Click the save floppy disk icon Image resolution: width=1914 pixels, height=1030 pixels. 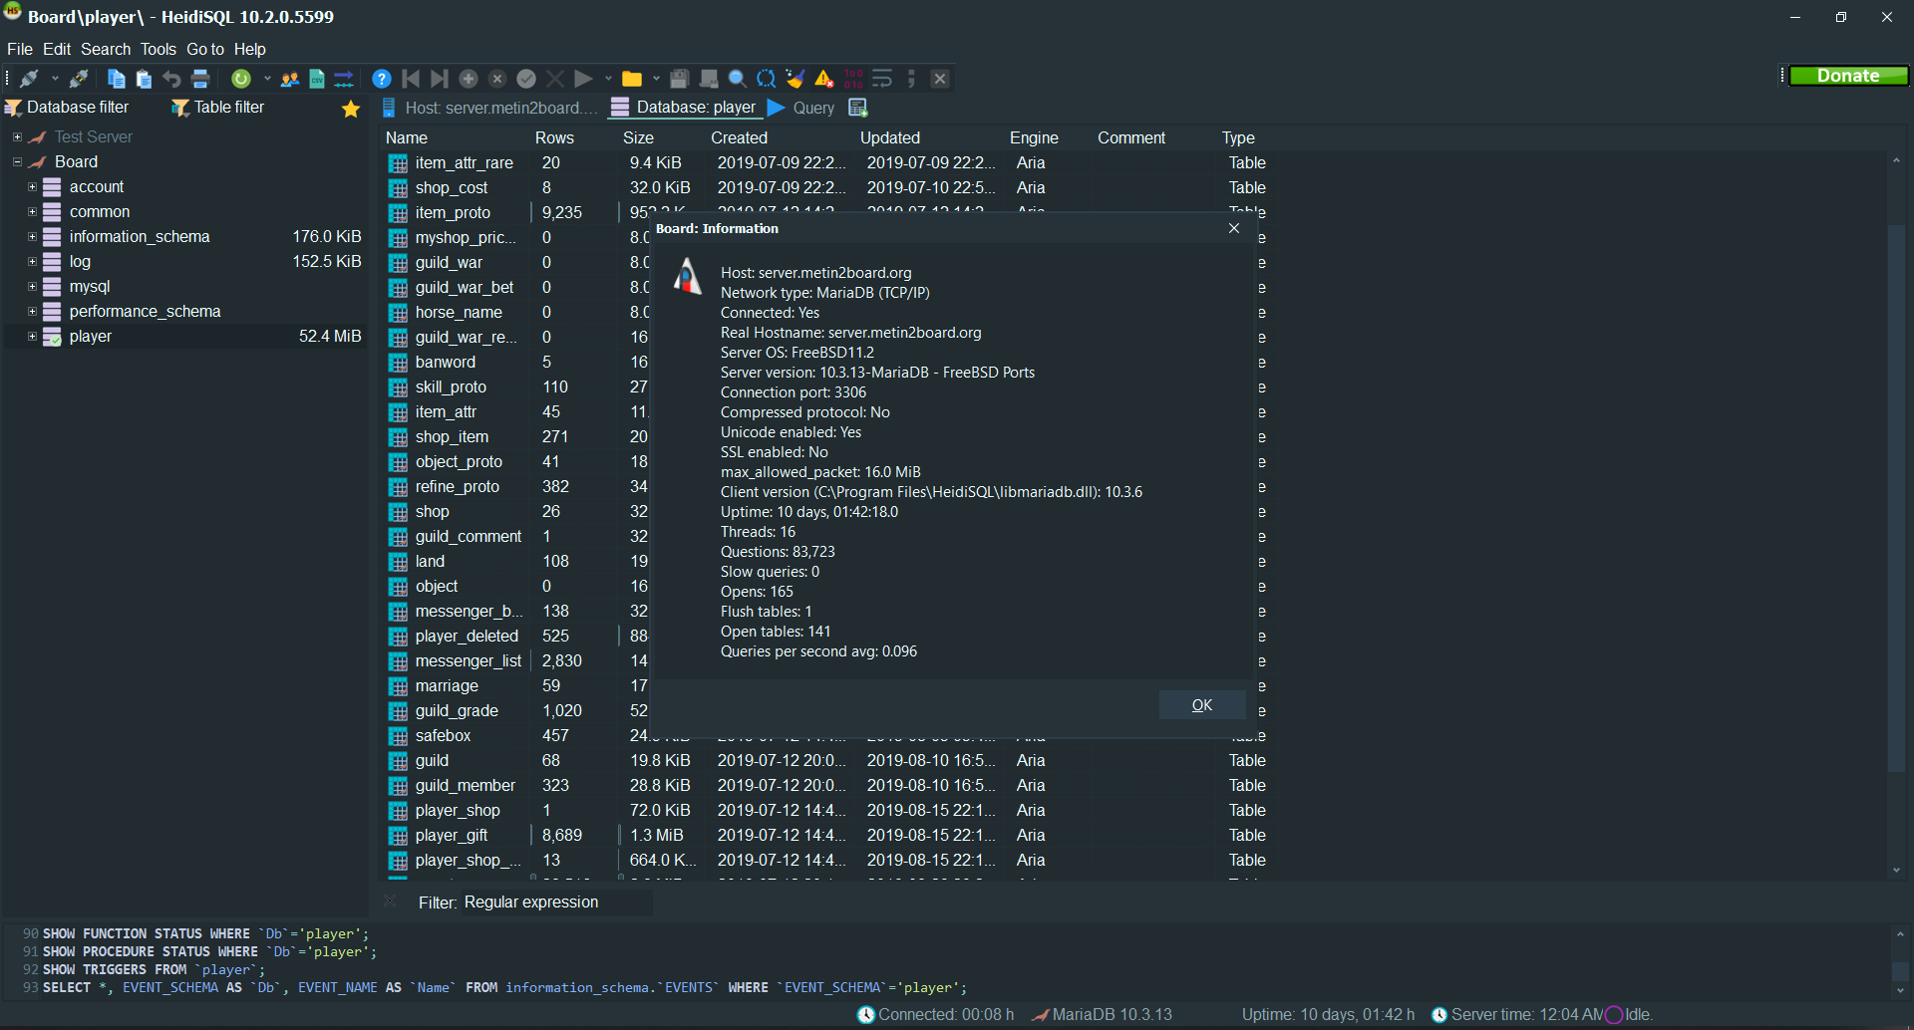pos(680,79)
